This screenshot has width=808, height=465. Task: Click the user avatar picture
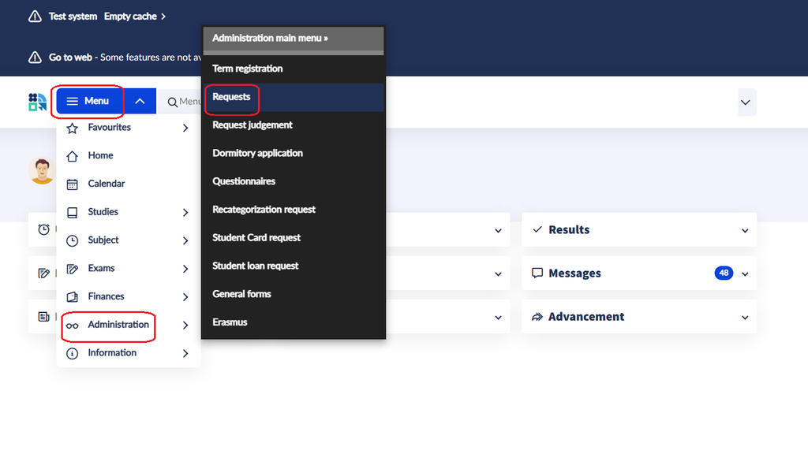tap(42, 170)
